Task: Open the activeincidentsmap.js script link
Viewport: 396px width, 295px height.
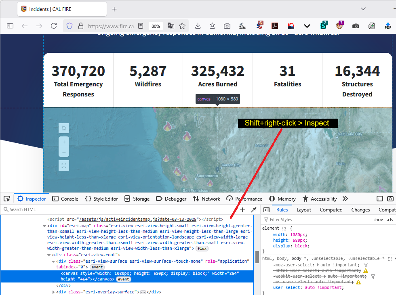Action: (140, 219)
